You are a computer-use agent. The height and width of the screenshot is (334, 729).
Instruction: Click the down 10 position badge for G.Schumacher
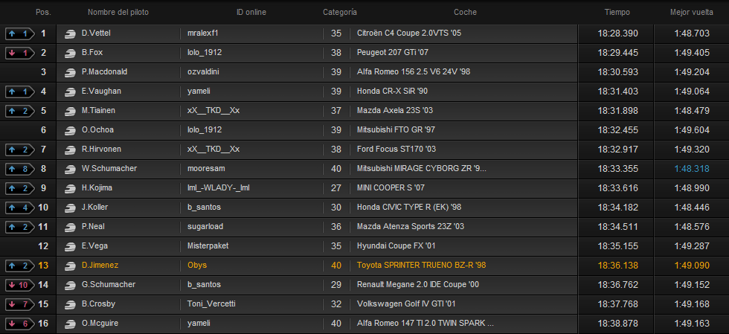[x=20, y=285]
